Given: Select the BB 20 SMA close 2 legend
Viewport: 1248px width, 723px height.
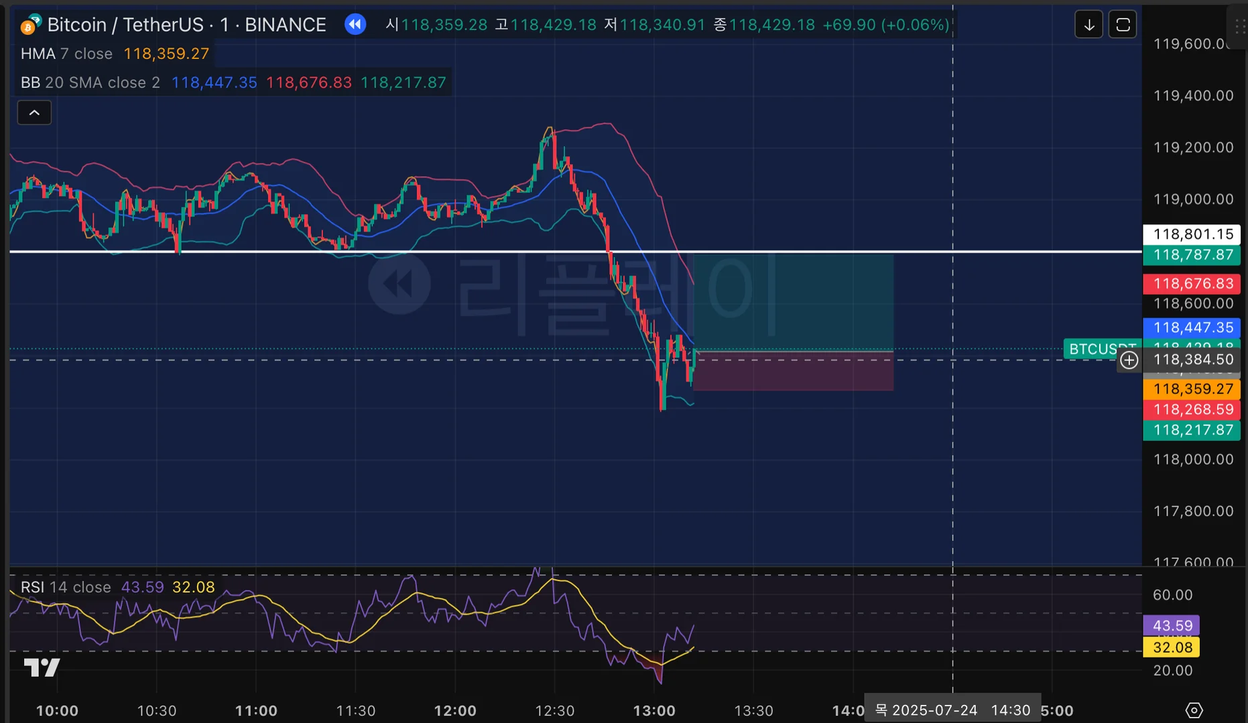Looking at the screenshot, I should click(x=90, y=82).
